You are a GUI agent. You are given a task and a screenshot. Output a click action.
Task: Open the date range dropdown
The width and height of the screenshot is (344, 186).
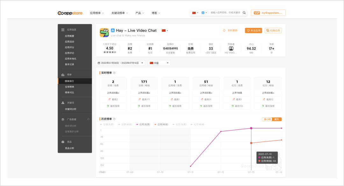[x=121, y=63]
